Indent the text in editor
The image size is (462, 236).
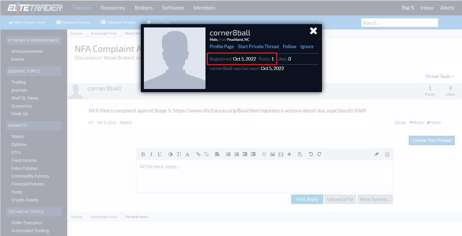pos(253,154)
